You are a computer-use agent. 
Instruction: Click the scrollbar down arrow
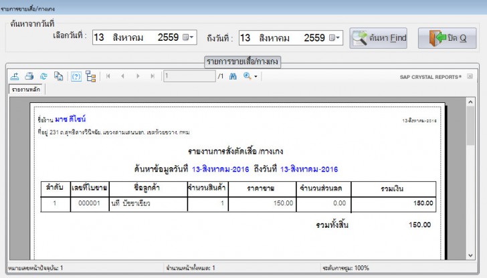tap(470, 255)
